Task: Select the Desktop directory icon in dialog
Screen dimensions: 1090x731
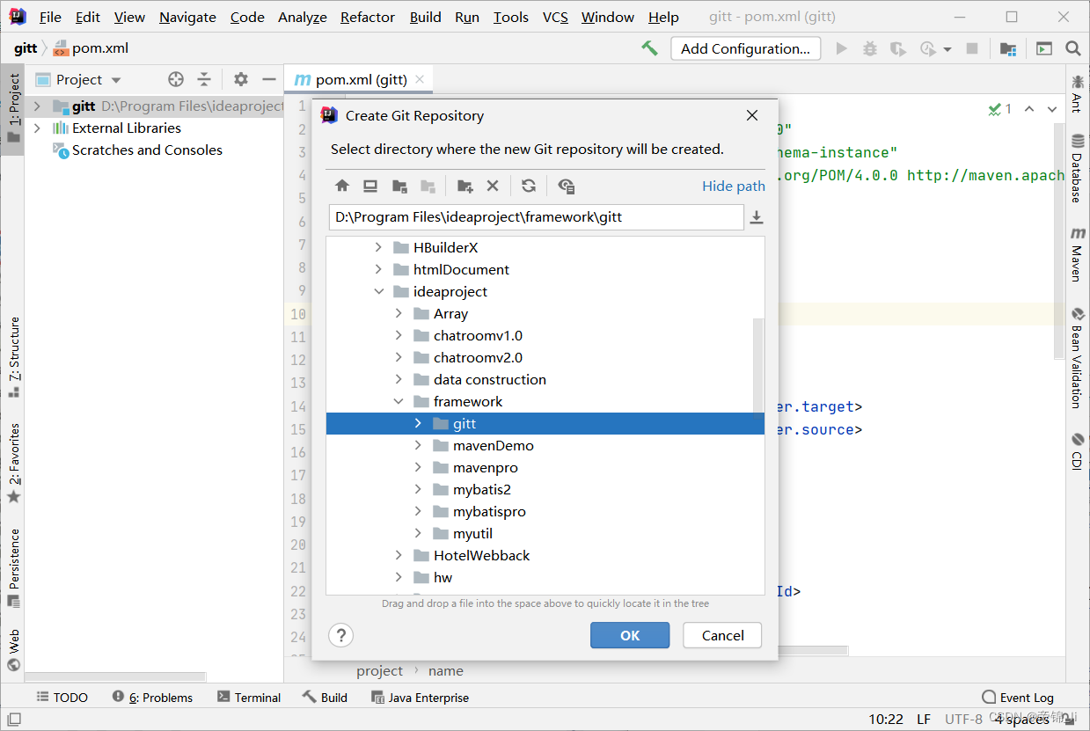Action: (x=370, y=186)
